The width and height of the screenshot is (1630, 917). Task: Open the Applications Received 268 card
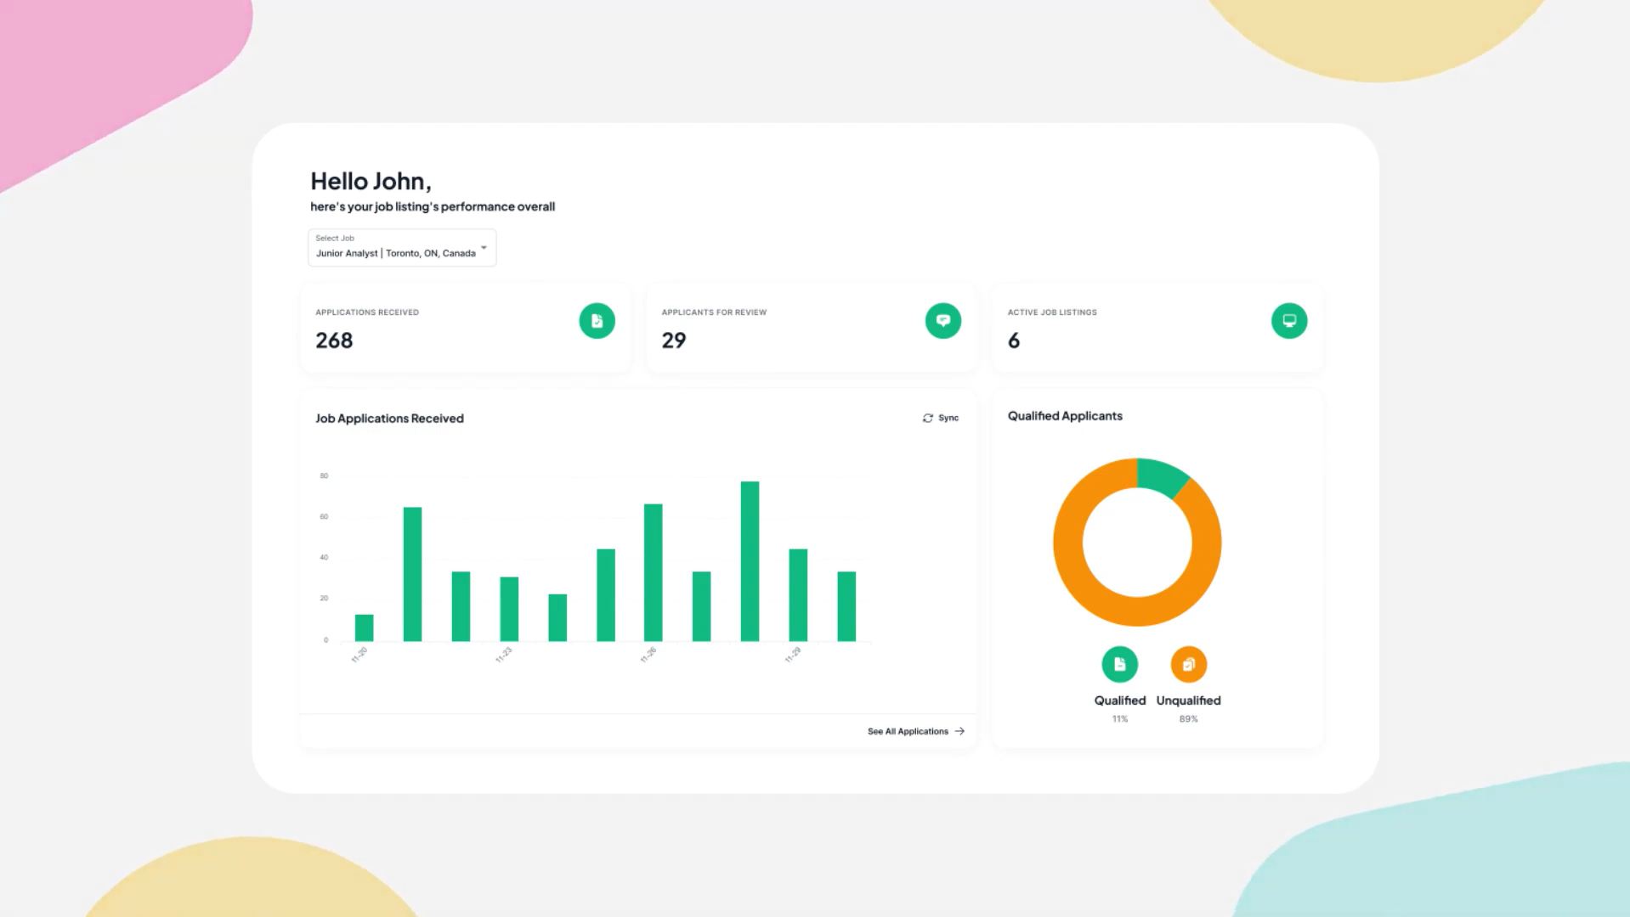(x=466, y=328)
